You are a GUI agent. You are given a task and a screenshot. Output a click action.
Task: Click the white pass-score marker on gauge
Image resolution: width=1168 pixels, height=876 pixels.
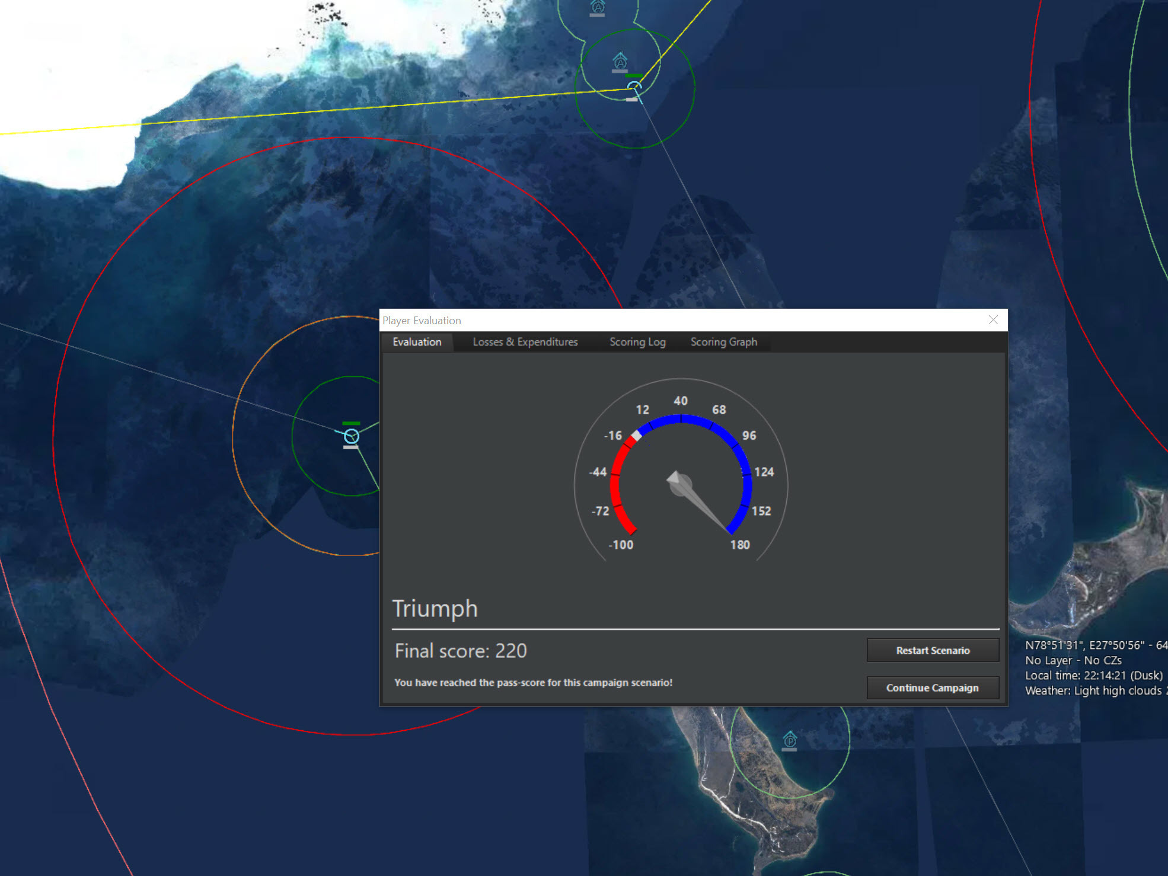pos(636,436)
